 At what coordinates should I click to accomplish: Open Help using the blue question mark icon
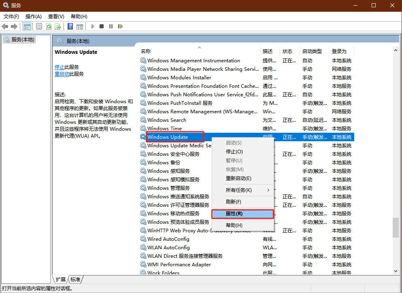70,26
